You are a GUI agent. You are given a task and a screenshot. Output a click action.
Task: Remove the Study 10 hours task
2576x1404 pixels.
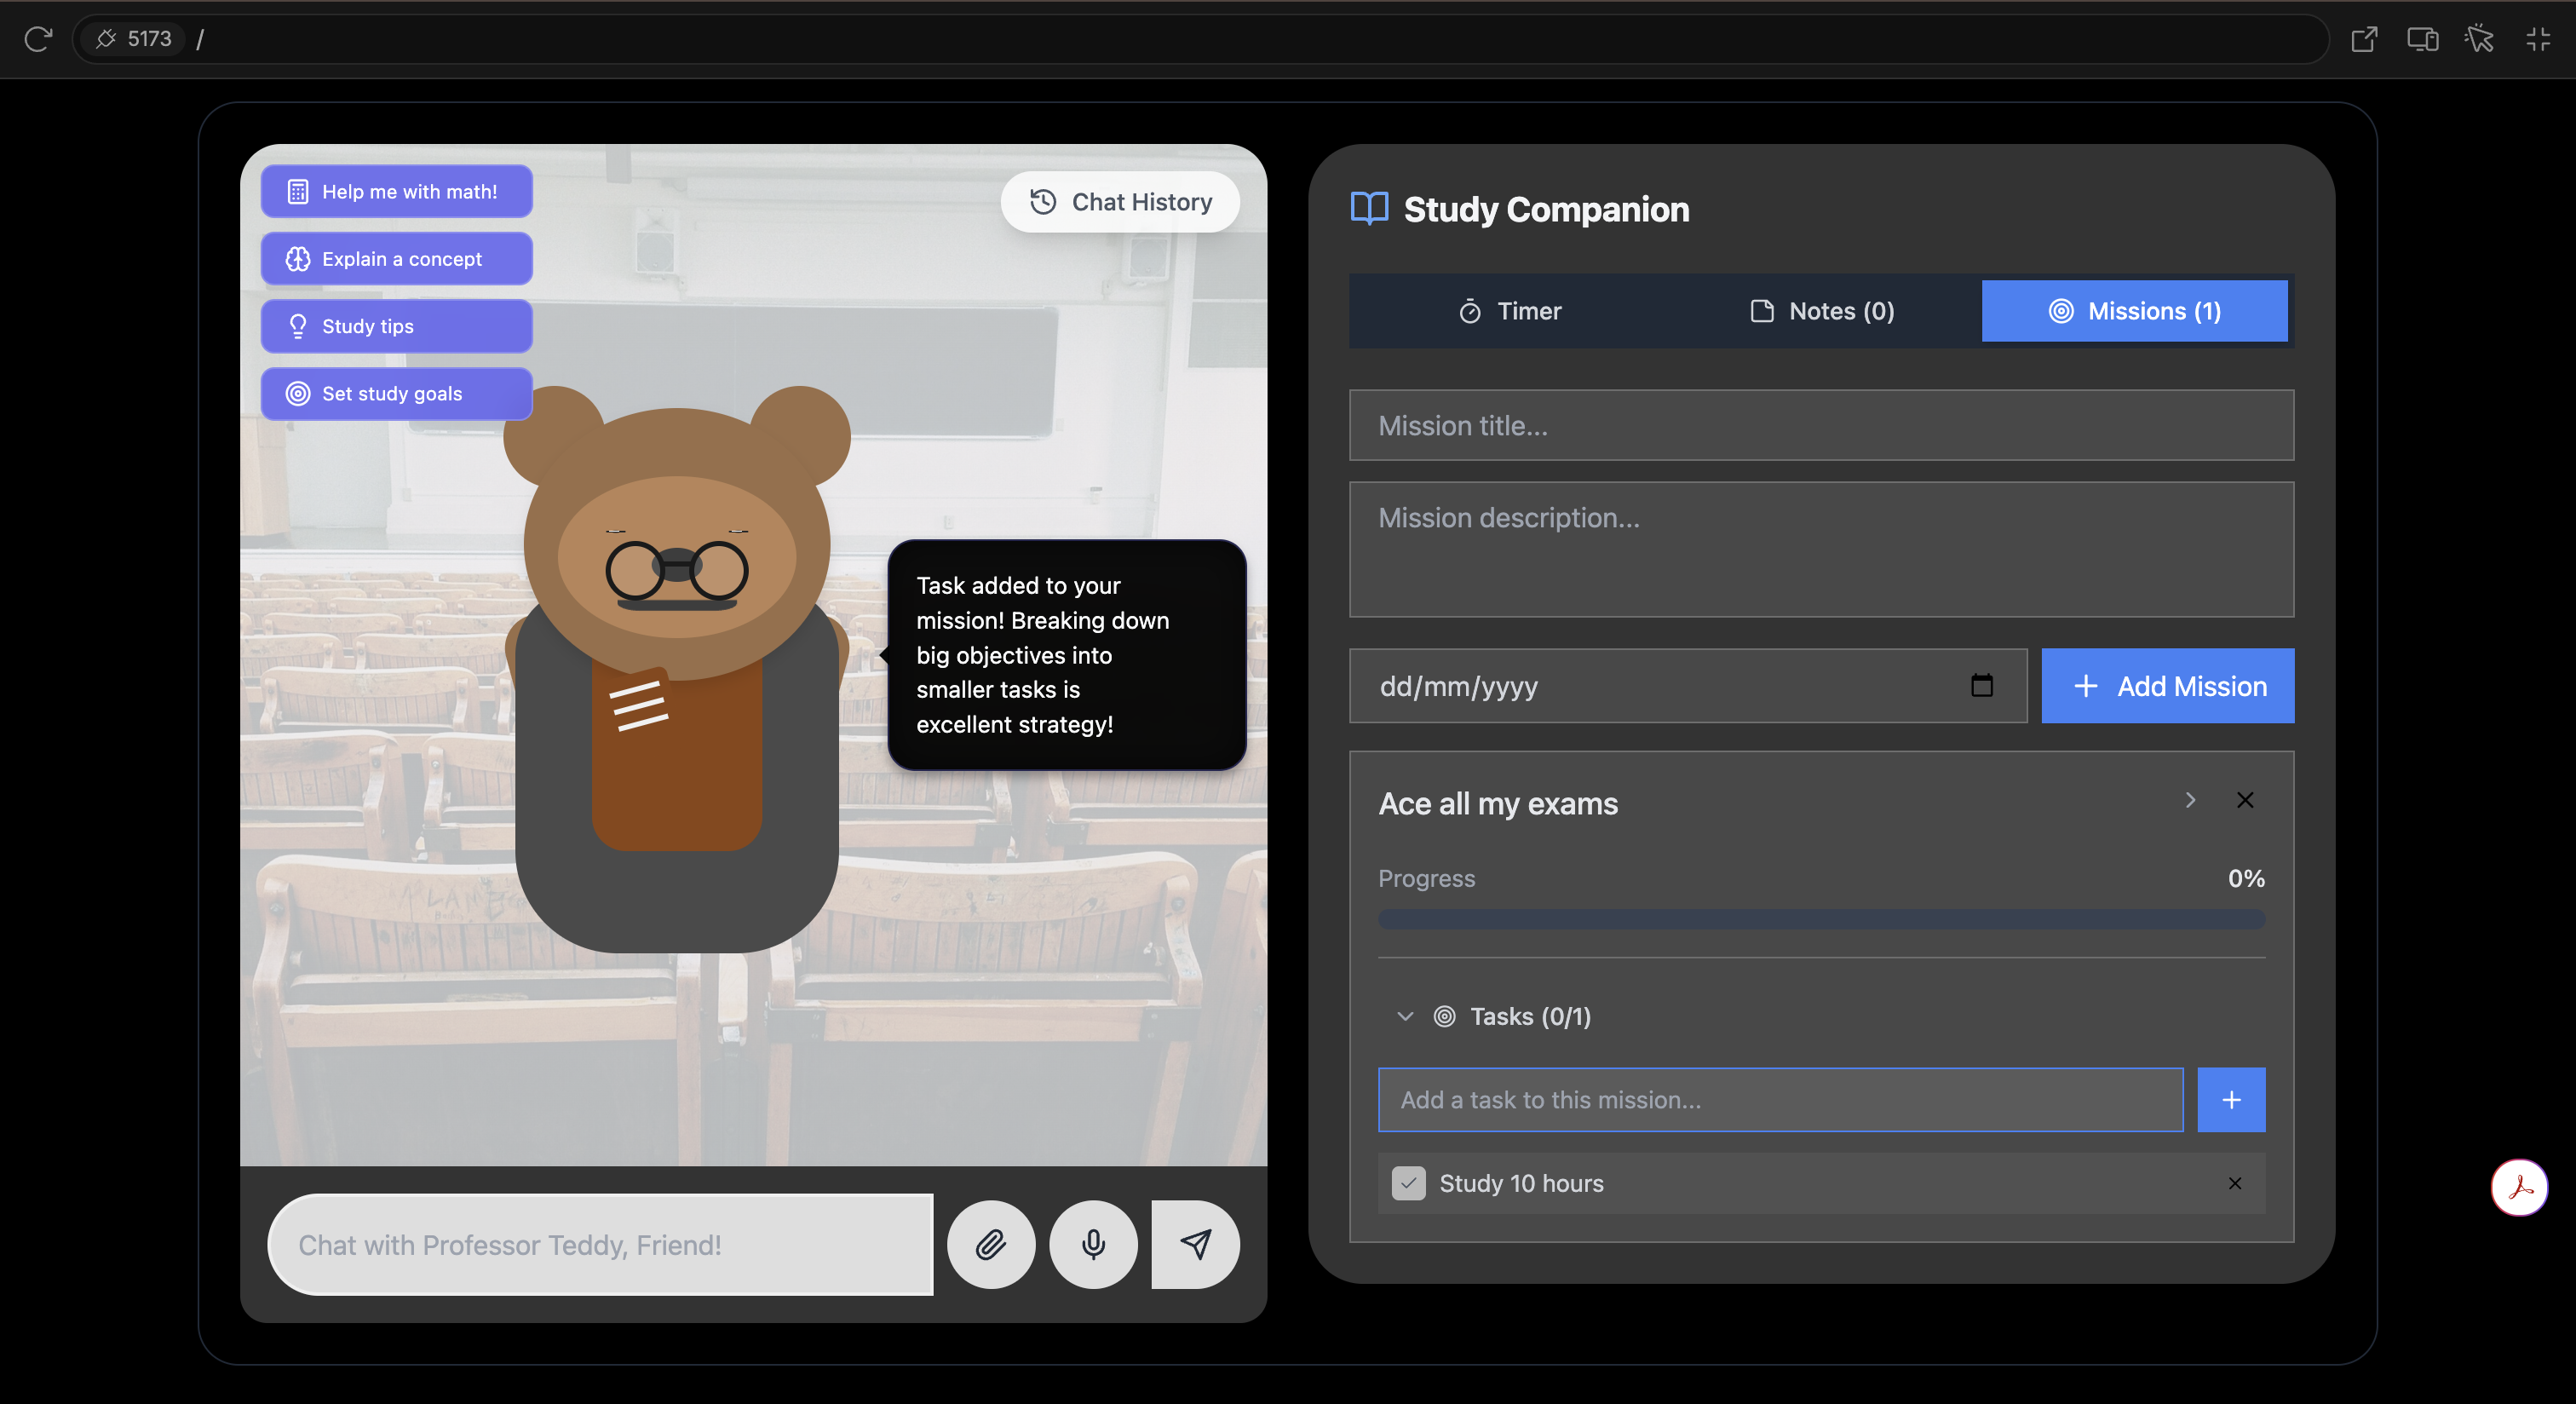coord(2234,1183)
